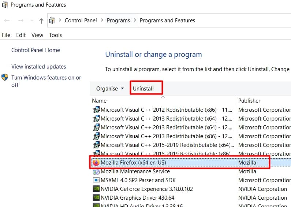Click NVIDIA Graphics Driver icon
Screen dimensions: 291x207
96,197
